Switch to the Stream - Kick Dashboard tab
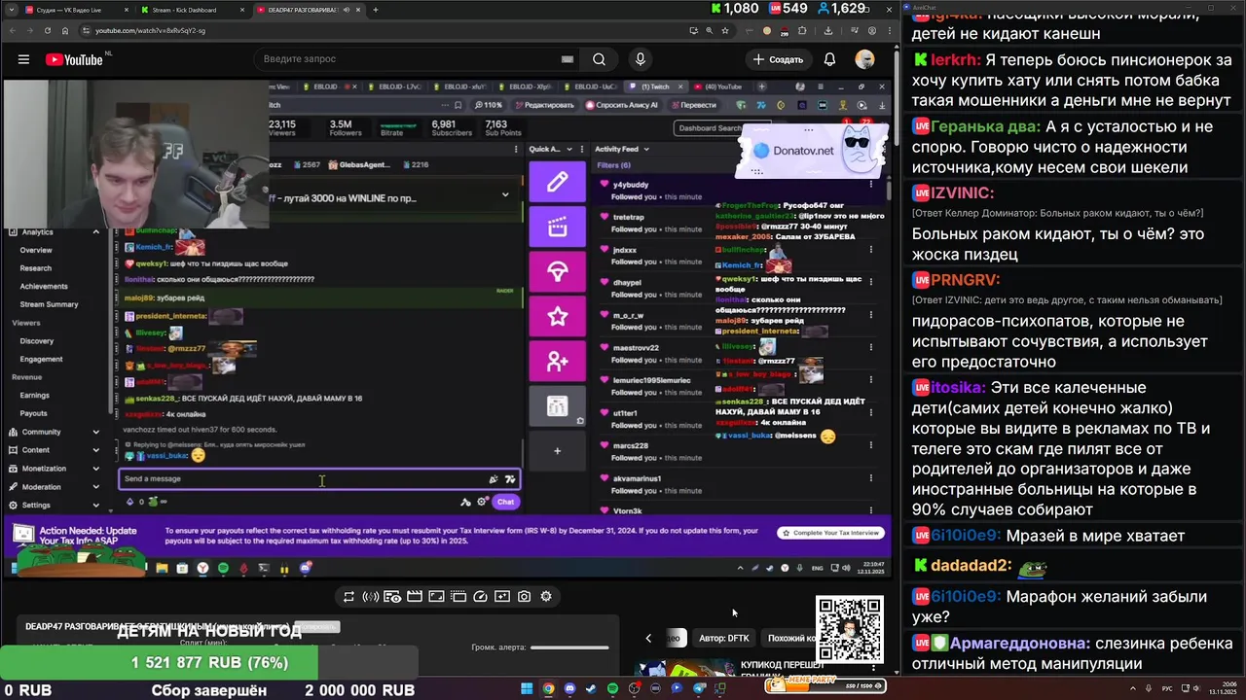Screen dimensions: 1246x700 [x=190, y=10]
